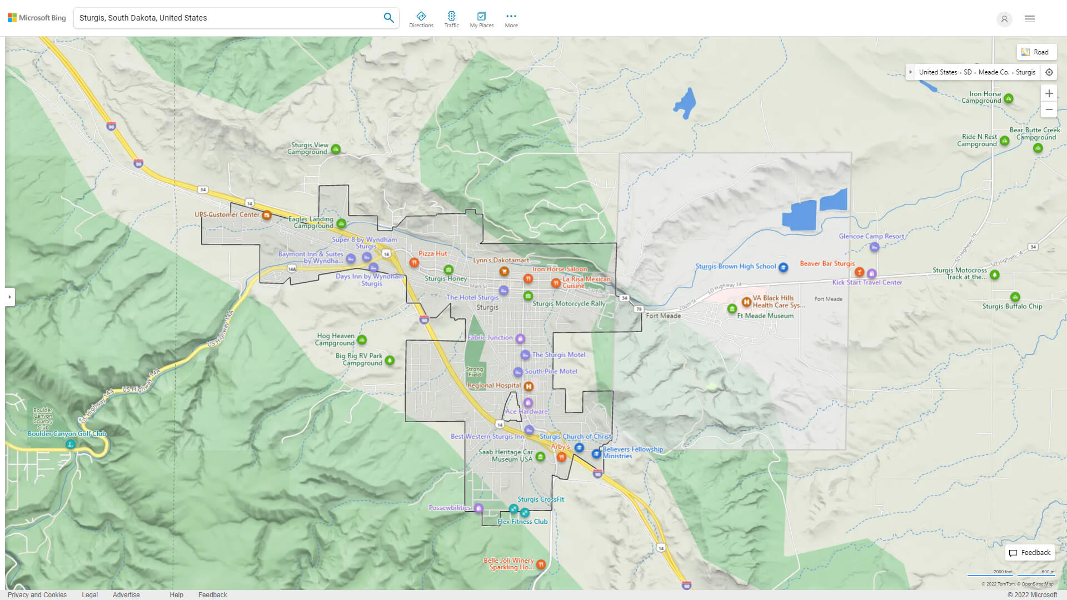Screen dimensions: 1067x600
Task: Click the location target icon on map
Action: coord(1049,72)
